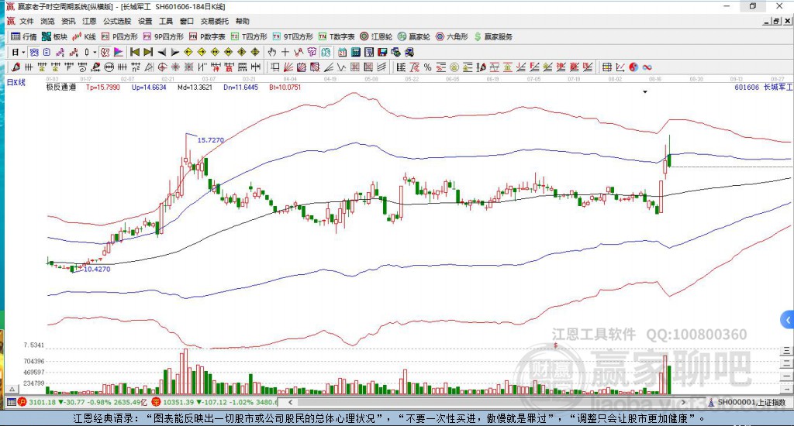Screen dimensions: 794x426
Task: Click the red pencil drawing icon
Action: (x=16, y=67)
